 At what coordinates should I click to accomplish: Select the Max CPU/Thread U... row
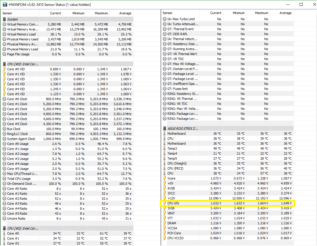pyautogui.click(x=67, y=174)
